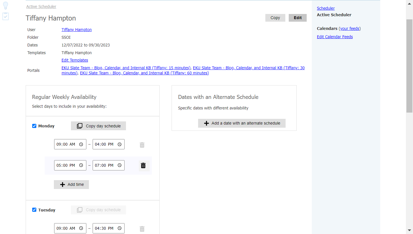Click trash icon for Tuesday 09:00 AM slot

(142, 229)
